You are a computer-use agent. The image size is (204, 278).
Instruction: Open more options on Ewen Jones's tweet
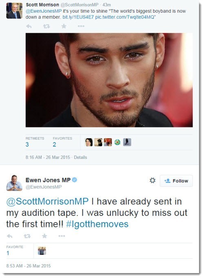[62, 236]
